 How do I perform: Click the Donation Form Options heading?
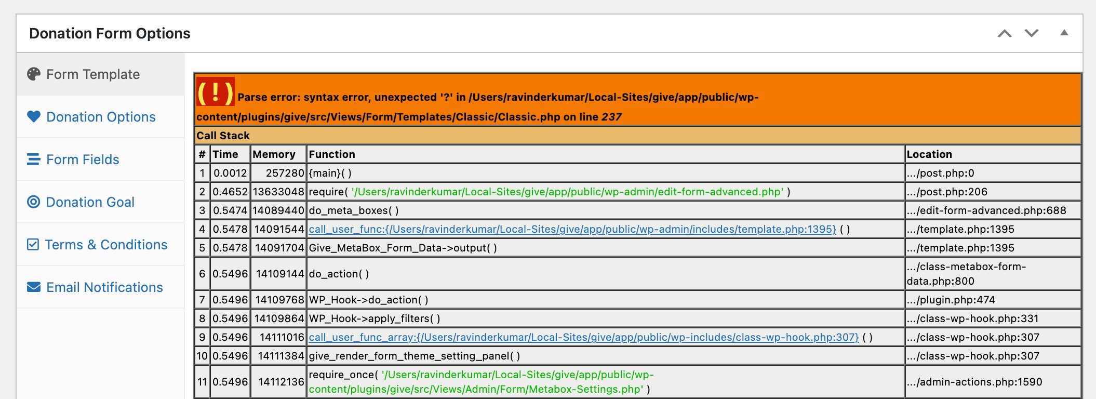[x=110, y=33]
